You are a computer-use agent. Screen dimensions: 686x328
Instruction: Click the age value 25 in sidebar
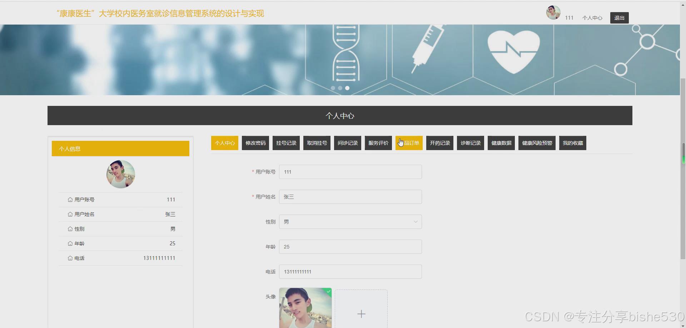click(172, 244)
